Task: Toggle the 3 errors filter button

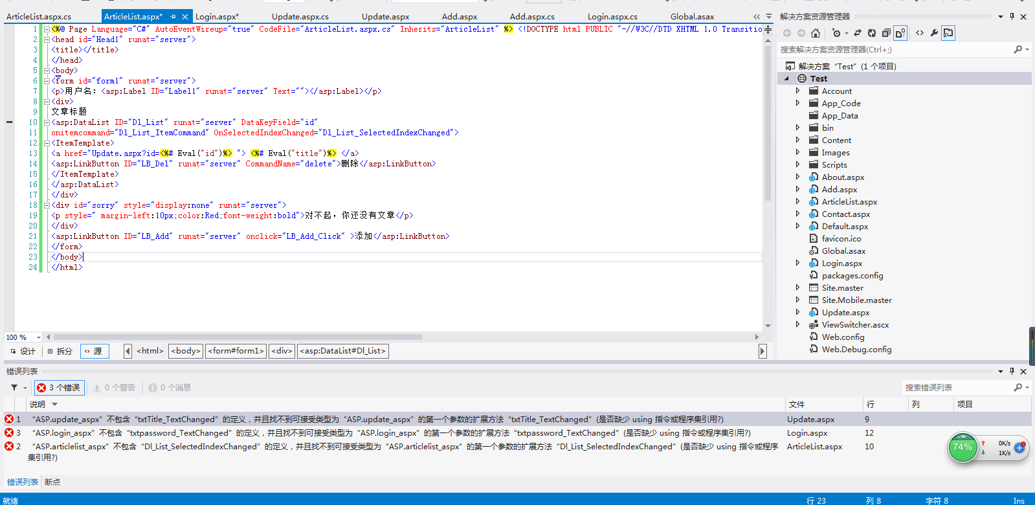Action: pyautogui.click(x=60, y=387)
